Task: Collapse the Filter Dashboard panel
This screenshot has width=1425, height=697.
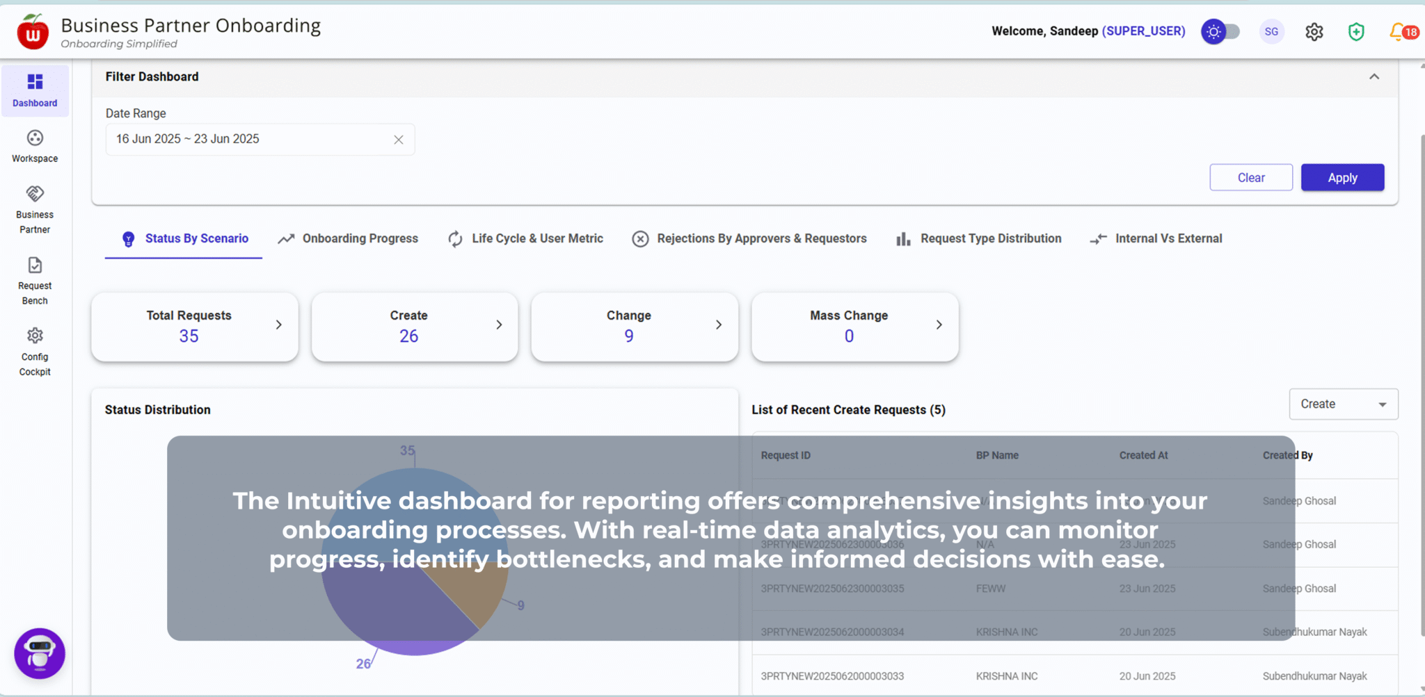Action: pos(1374,77)
